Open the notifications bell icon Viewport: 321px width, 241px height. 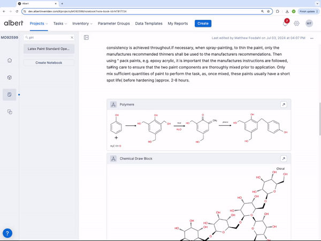[x=285, y=23]
